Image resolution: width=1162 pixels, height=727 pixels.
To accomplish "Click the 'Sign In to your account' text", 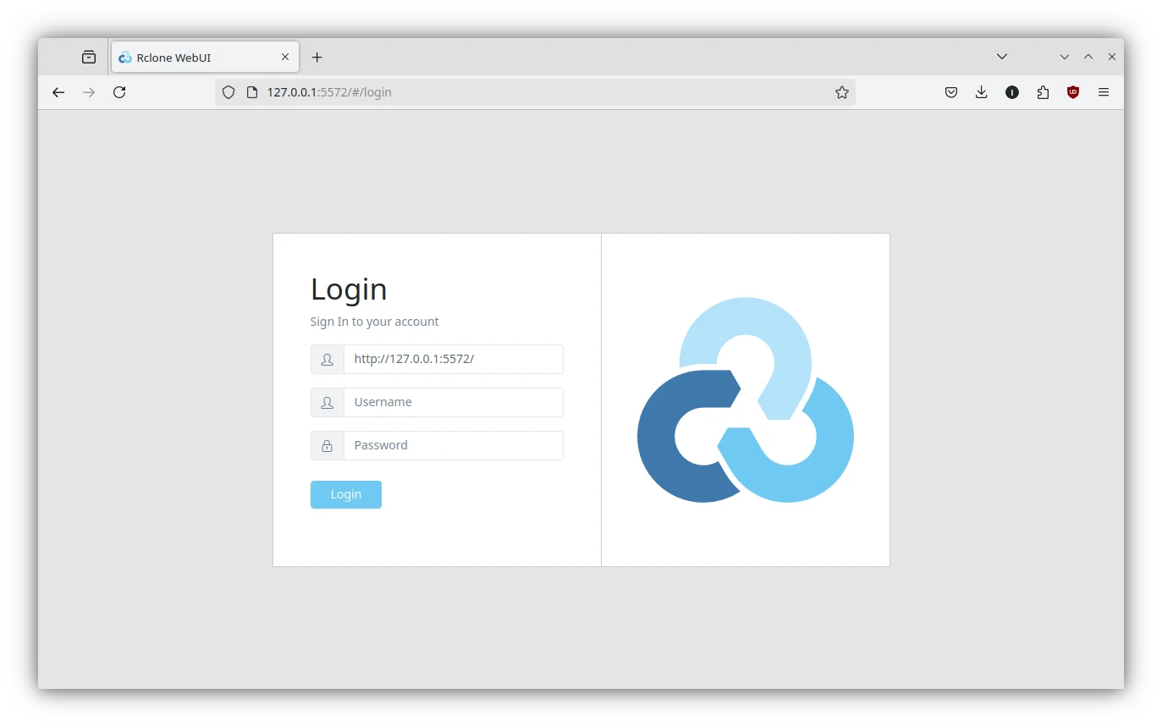I will 375,322.
